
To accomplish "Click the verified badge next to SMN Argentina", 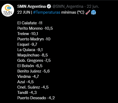I will coord(49,6).
